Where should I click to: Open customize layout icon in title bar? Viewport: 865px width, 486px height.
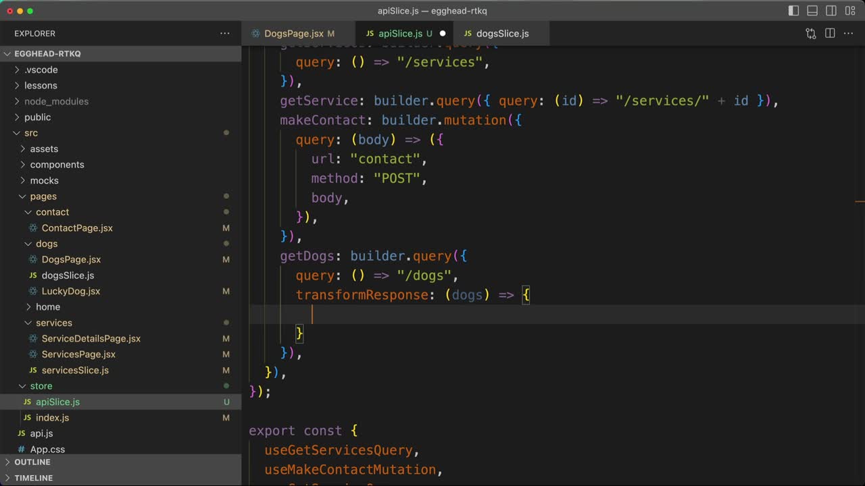(850, 11)
